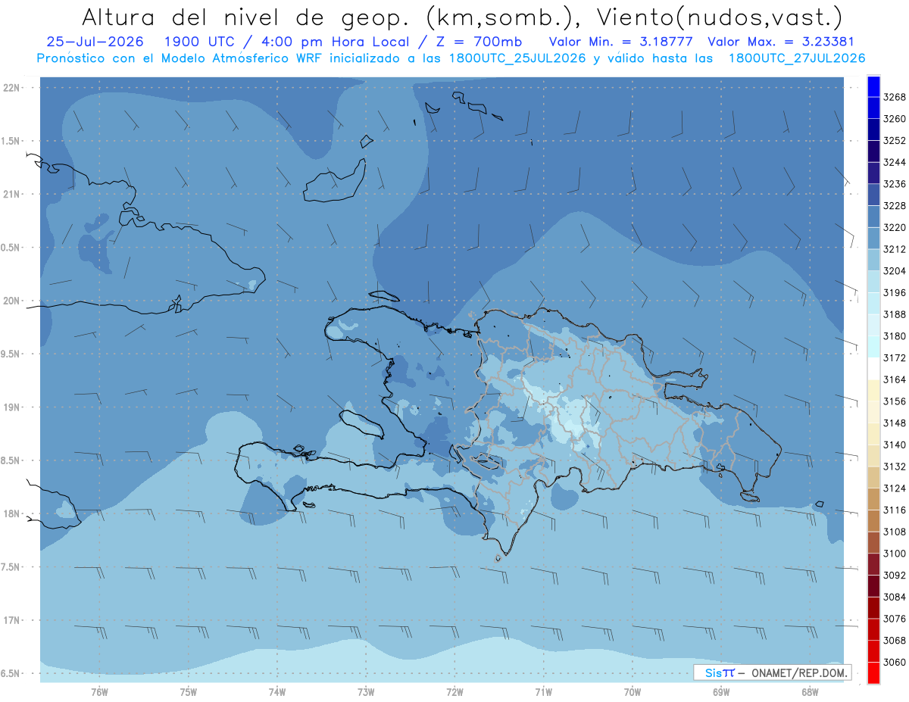Viewport: 909px width, 702px height.
Task: Click the '73W' longitude axis label
Action: point(366,692)
